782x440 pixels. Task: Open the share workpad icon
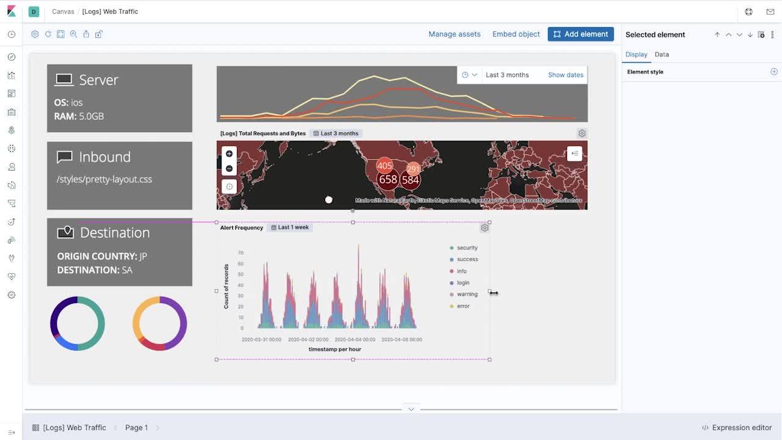tap(86, 34)
